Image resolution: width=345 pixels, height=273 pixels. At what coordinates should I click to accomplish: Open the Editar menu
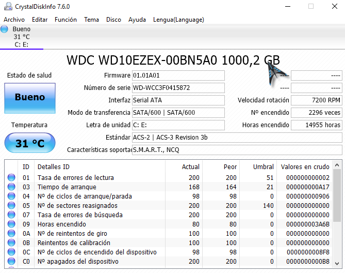click(40, 20)
